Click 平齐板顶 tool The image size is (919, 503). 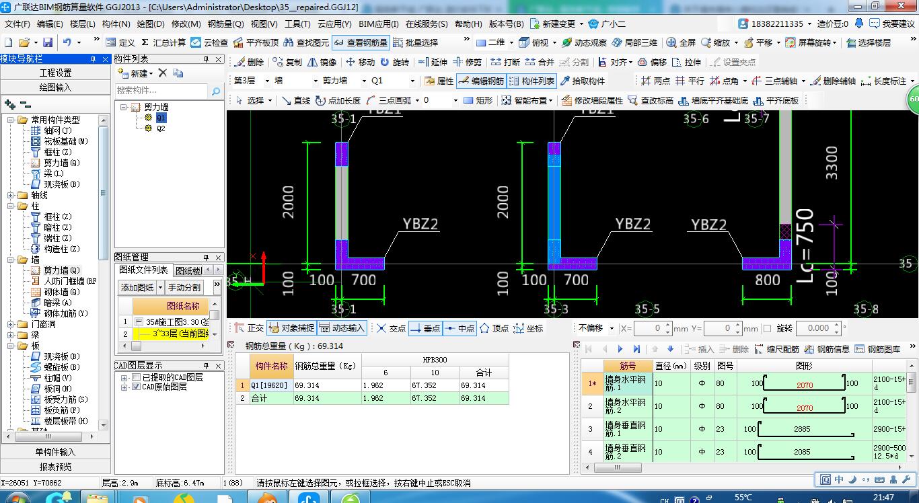[x=256, y=42]
